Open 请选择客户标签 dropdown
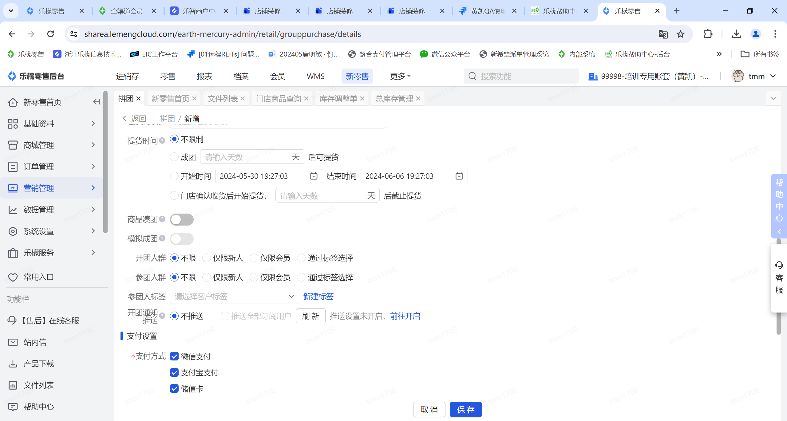This screenshot has width=787, height=421. [x=234, y=296]
